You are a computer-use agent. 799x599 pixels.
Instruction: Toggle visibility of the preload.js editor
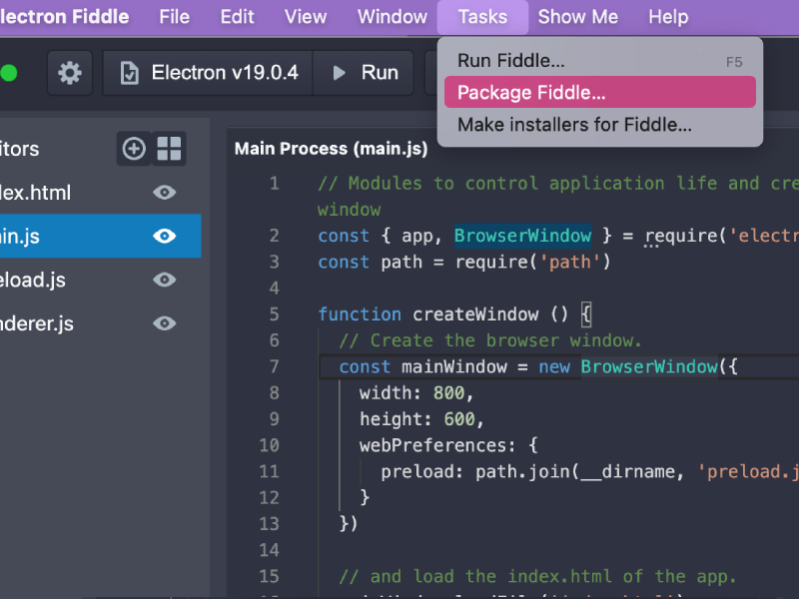(164, 281)
